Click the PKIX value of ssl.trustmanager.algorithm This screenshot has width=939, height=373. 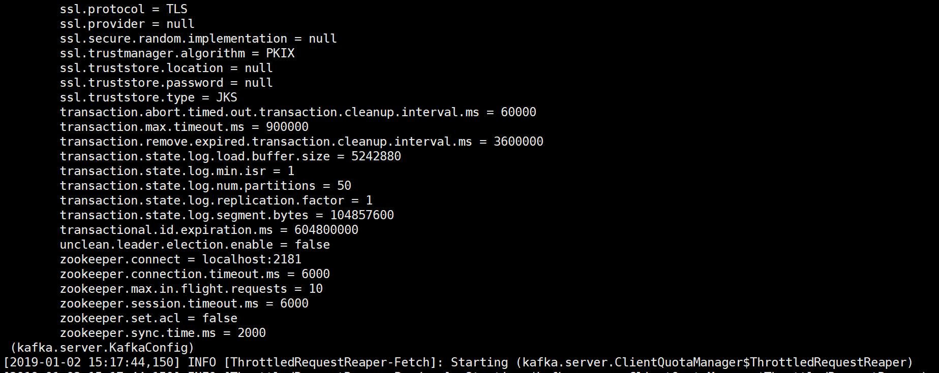point(280,53)
